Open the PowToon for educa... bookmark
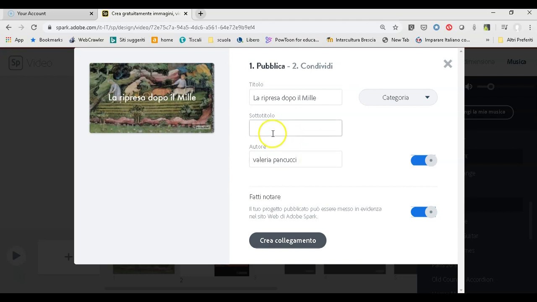The width and height of the screenshot is (537, 302). pyautogui.click(x=292, y=40)
